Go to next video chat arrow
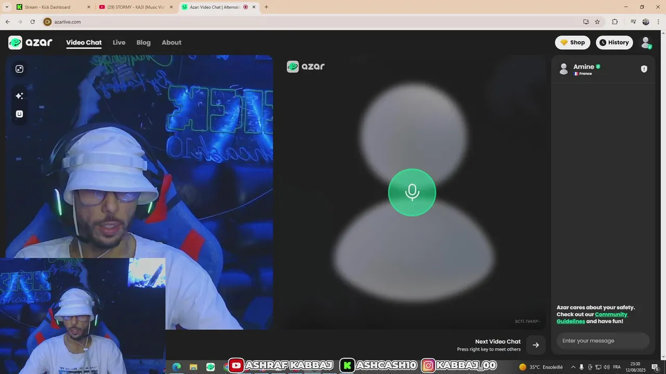666x374 pixels. coord(536,345)
